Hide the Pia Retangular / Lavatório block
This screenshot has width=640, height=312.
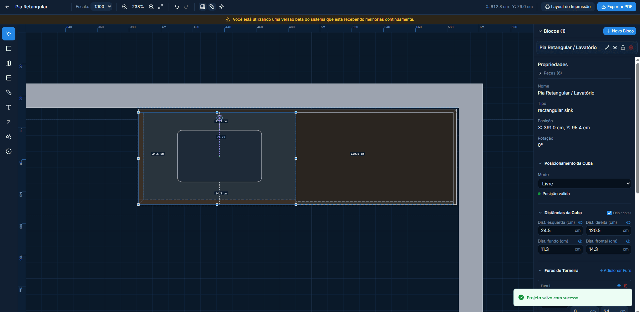tap(615, 47)
